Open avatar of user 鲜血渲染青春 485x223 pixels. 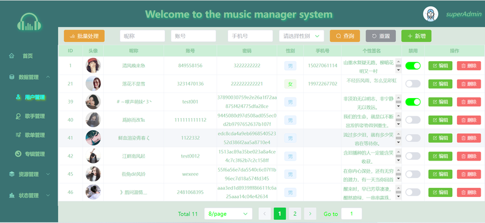point(93,138)
